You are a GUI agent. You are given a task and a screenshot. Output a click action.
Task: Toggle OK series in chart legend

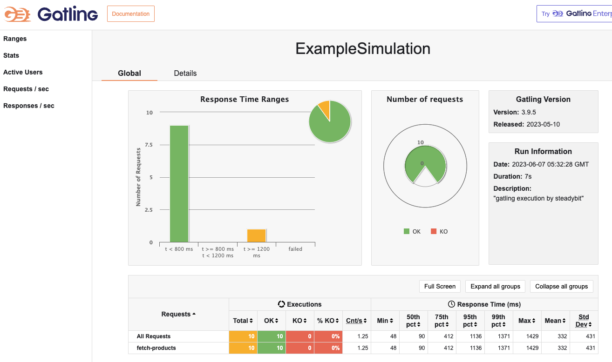pyautogui.click(x=412, y=231)
